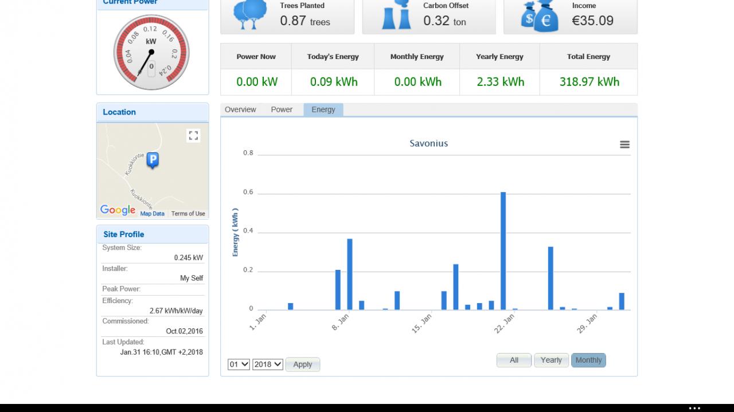This screenshot has width=734, height=412.
Task: Click the Location panel heading
Action: click(119, 112)
